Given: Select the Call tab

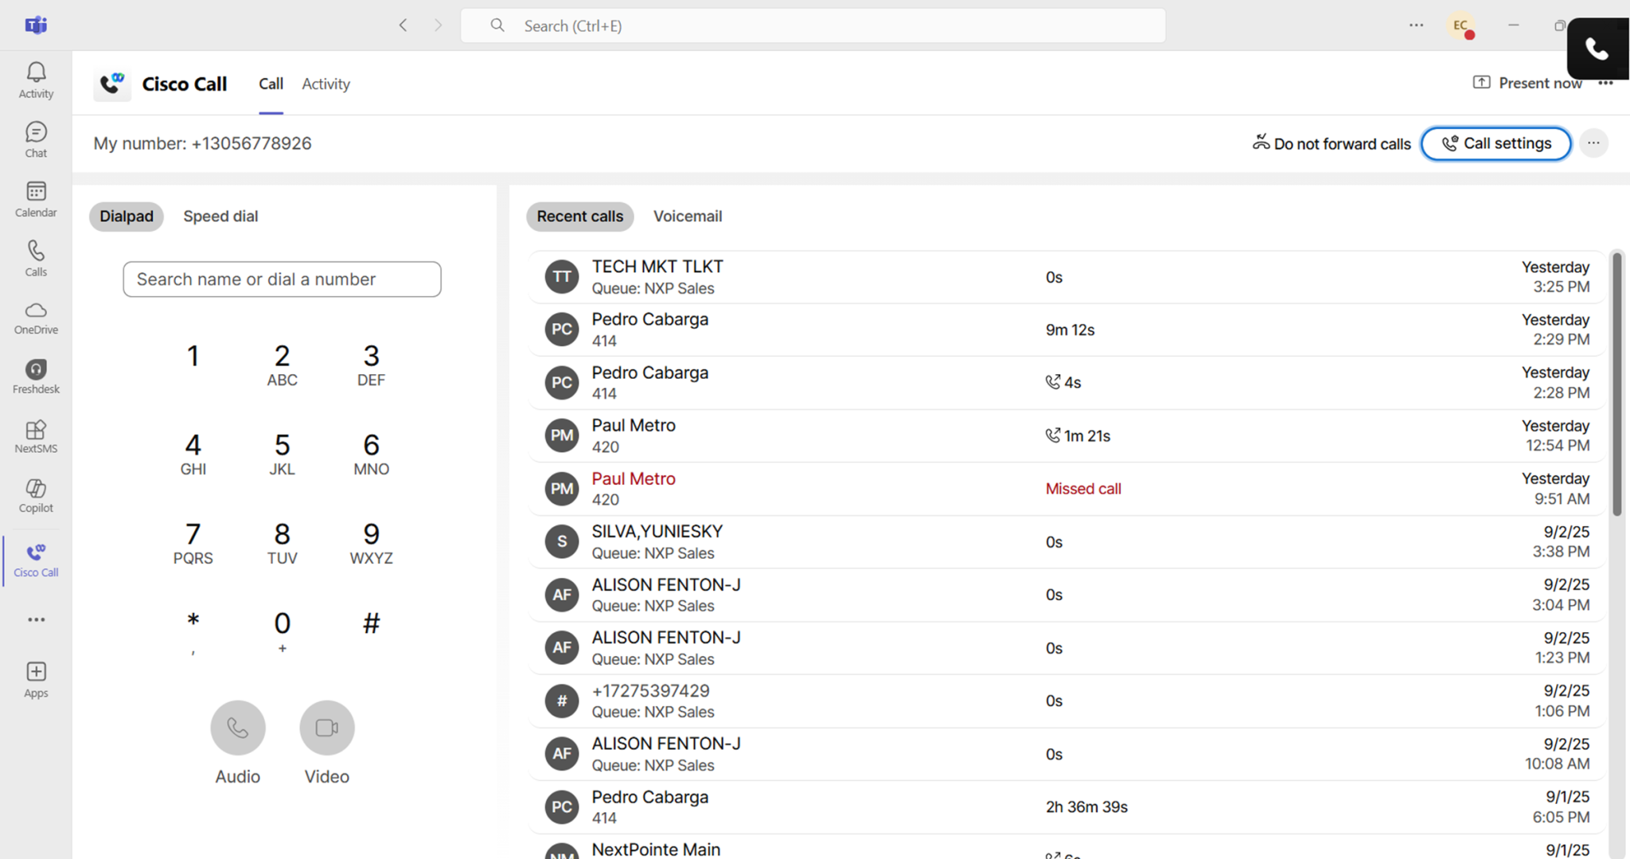Looking at the screenshot, I should [x=271, y=84].
